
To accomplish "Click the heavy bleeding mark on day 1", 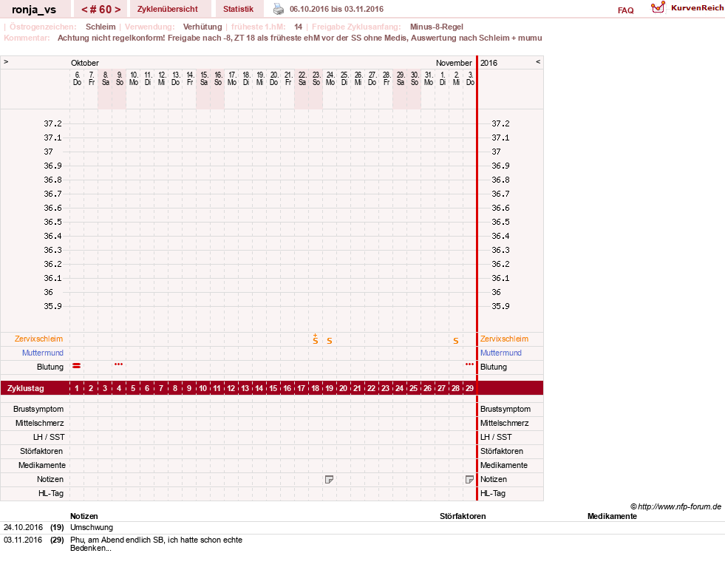I will pos(77,366).
